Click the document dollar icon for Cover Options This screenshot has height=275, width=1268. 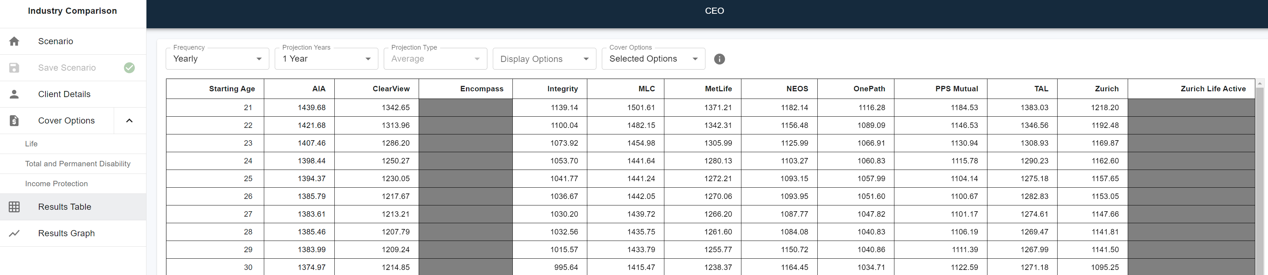(x=14, y=121)
